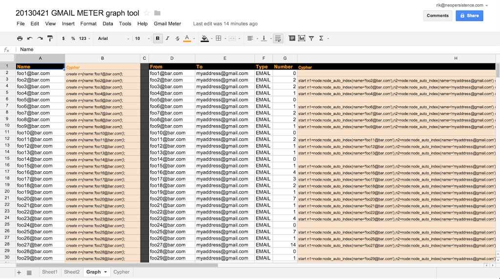Click the Filter funnel icon
The height and width of the screenshot is (279, 500).
[x=312, y=38]
